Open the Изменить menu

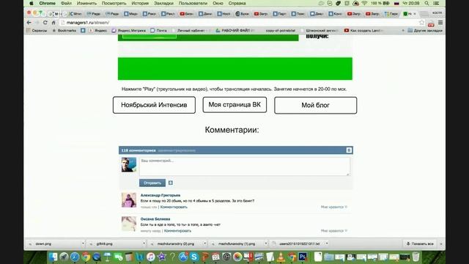[x=86, y=3]
